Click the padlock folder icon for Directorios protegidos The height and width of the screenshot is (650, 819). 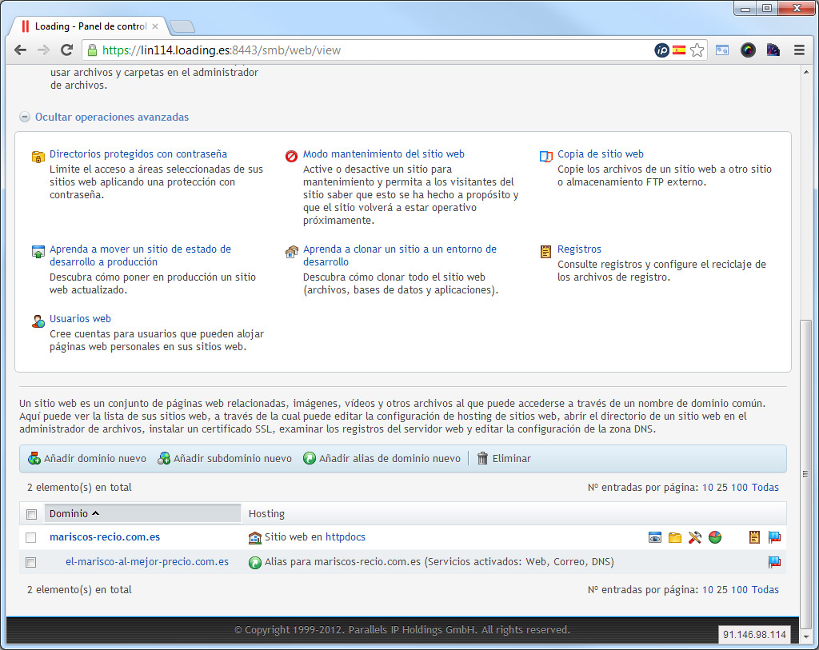click(38, 157)
